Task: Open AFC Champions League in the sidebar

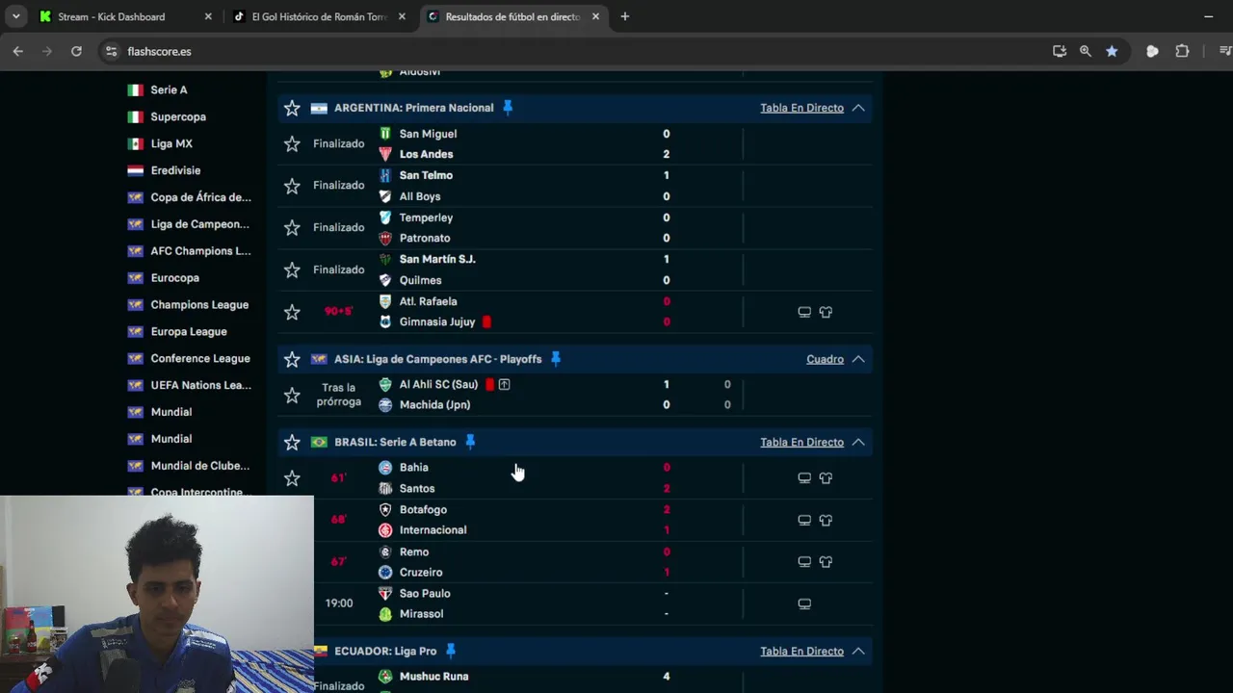Action: click(x=200, y=250)
